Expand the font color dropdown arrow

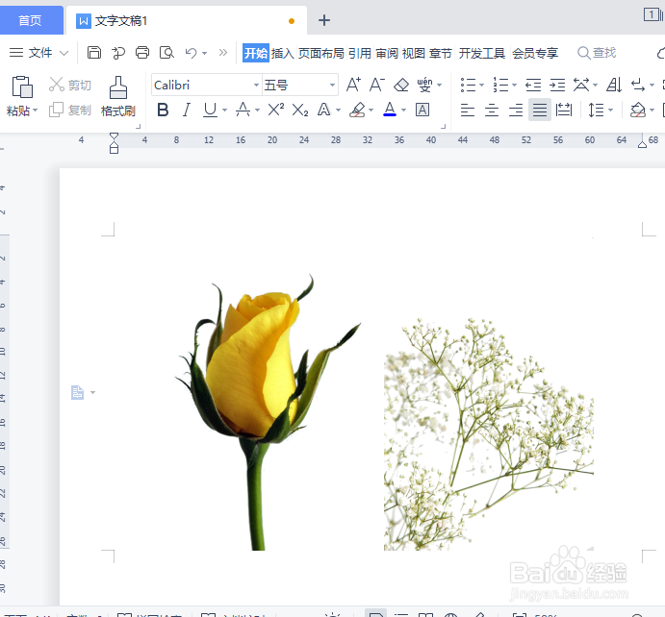point(403,111)
